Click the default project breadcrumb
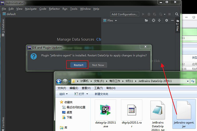The height and width of the screenshot is (131, 197). click(9, 14)
